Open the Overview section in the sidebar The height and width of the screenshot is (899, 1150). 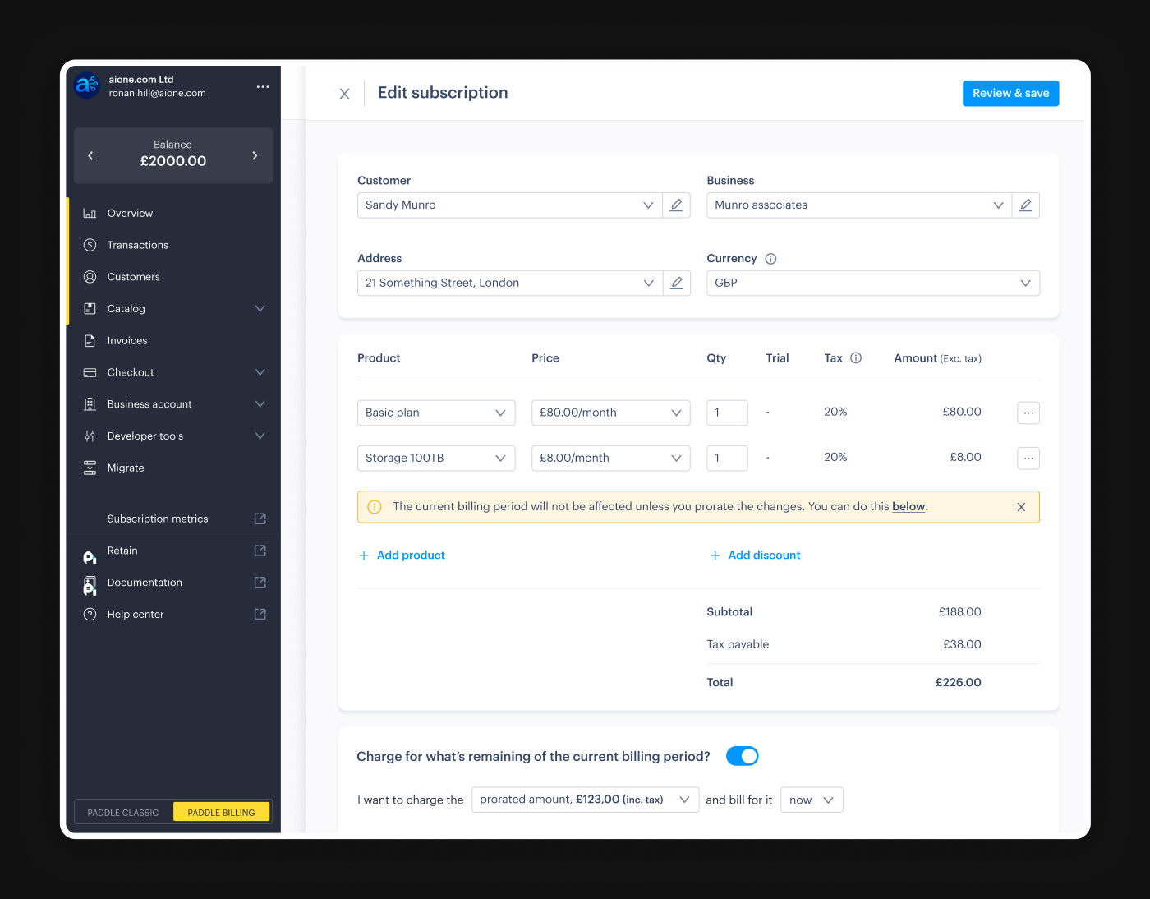click(x=129, y=213)
